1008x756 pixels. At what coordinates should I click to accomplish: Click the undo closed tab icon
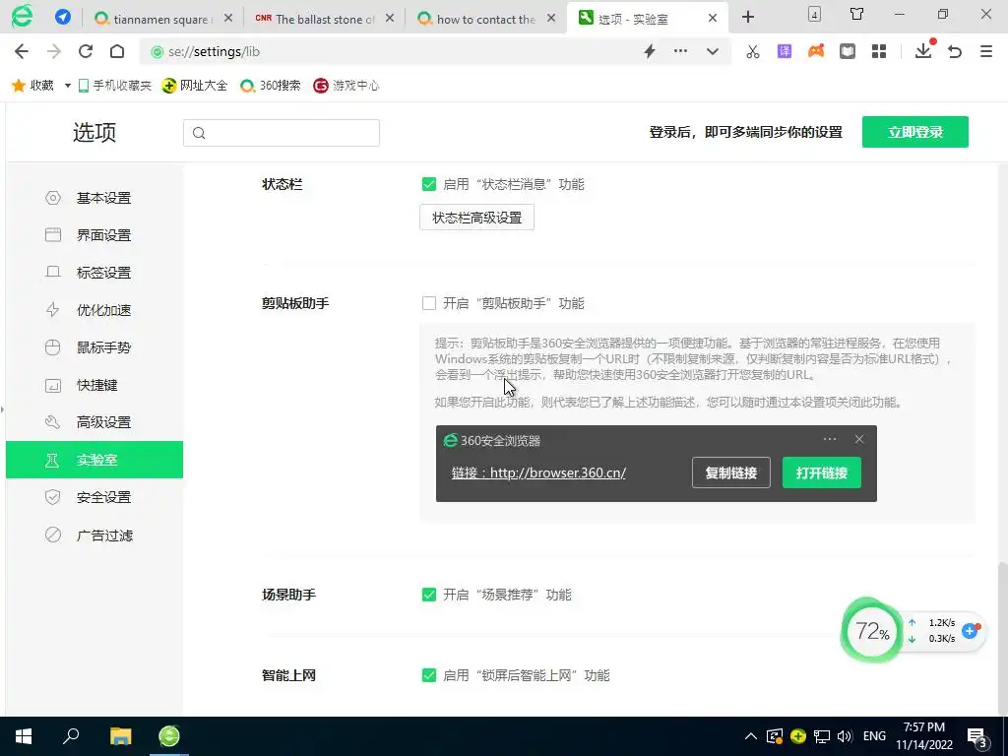point(955,51)
